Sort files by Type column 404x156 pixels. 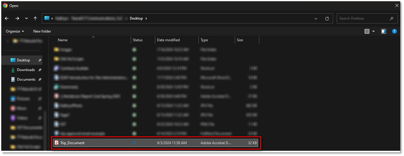tap(204, 40)
